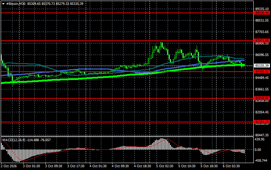This screenshot has height=170, width=271.
Task: Click the 89036.44 red price level label
Action: pos(262,13)
